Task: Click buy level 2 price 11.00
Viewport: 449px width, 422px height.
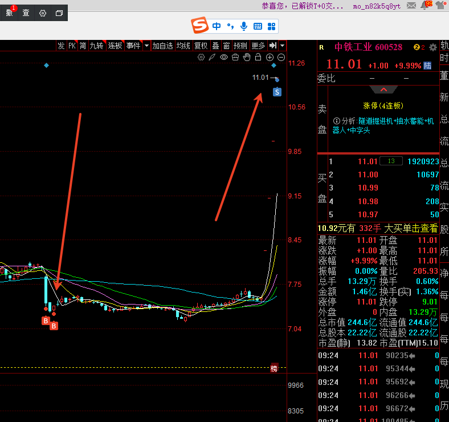Action: coord(368,175)
